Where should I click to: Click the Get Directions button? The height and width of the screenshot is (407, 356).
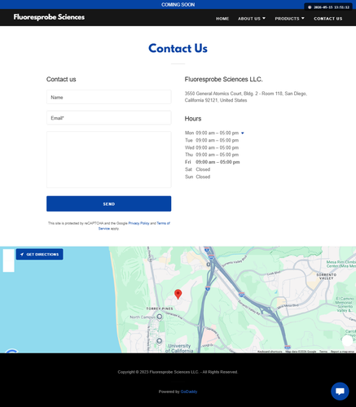pyautogui.click(x=40, y=254)
